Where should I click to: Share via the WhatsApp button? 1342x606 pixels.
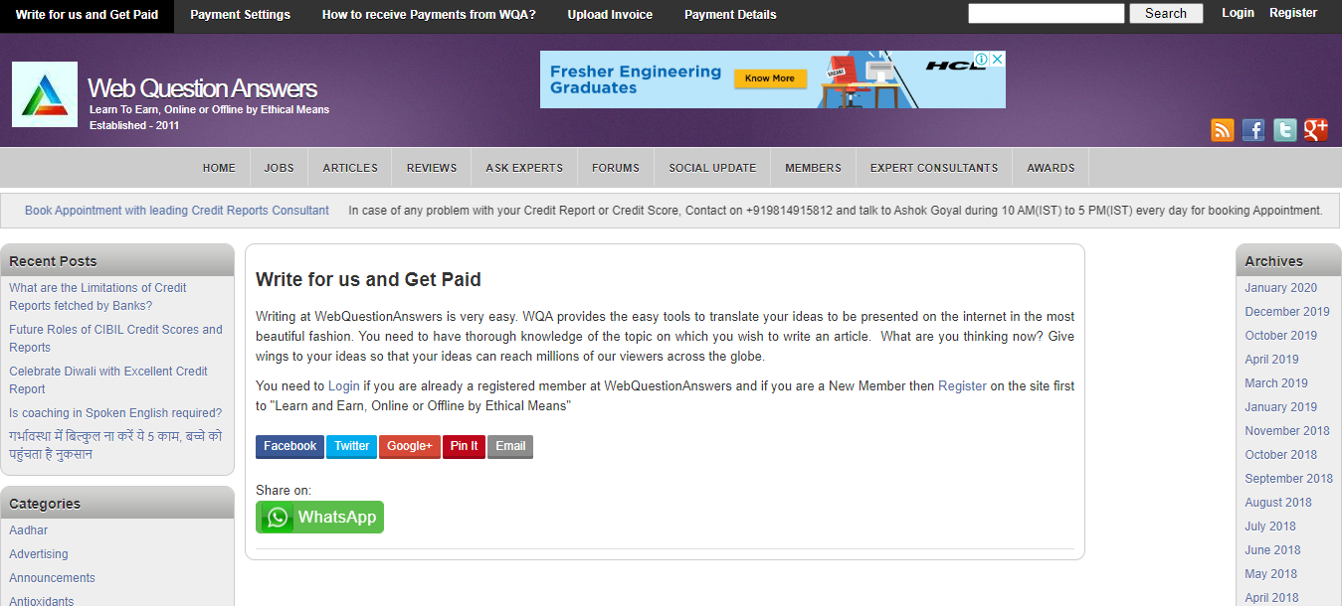tap(319, 517)
